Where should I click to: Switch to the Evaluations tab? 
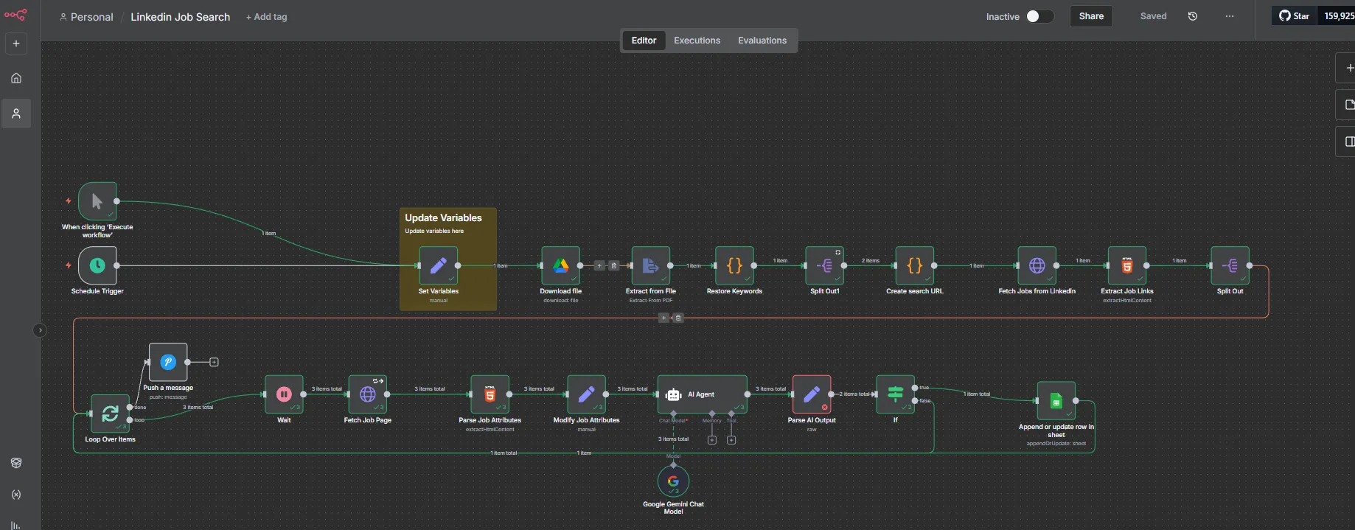click(762, 41)
